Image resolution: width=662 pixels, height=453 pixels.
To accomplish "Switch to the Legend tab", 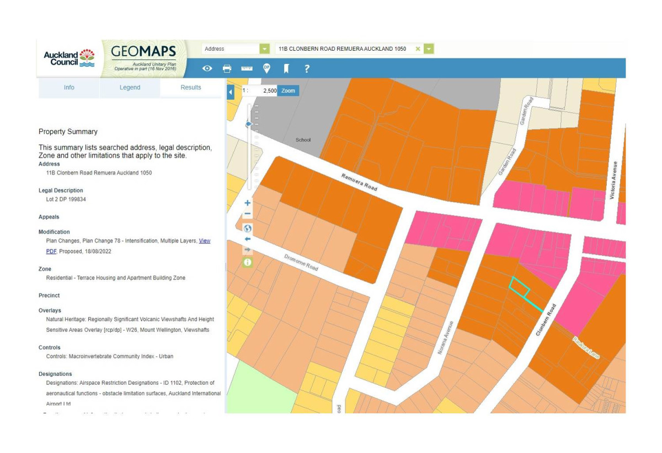I will pyautogui.click(x=130, y=88).
